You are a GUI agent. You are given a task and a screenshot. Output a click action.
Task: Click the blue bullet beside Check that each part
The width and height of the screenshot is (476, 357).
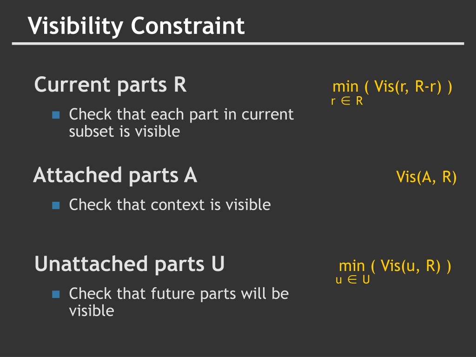pyautogui.click(x=56, y=114)
